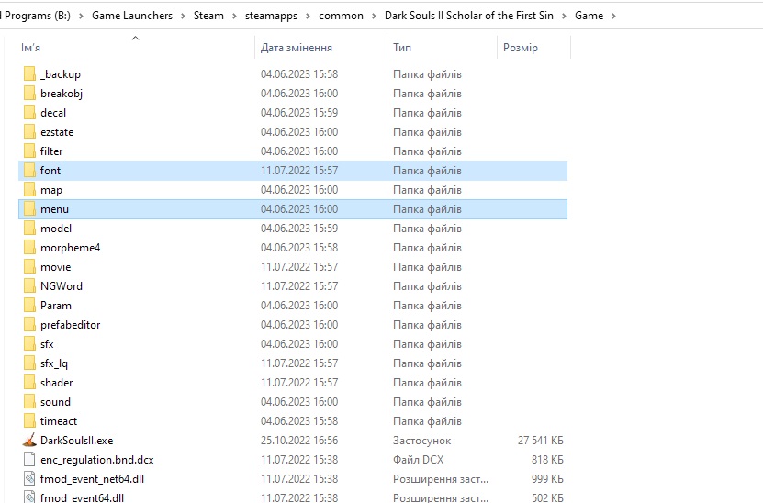763x503 pixels.
Task: Click the menu folder icon
Action: coord(29,209)
